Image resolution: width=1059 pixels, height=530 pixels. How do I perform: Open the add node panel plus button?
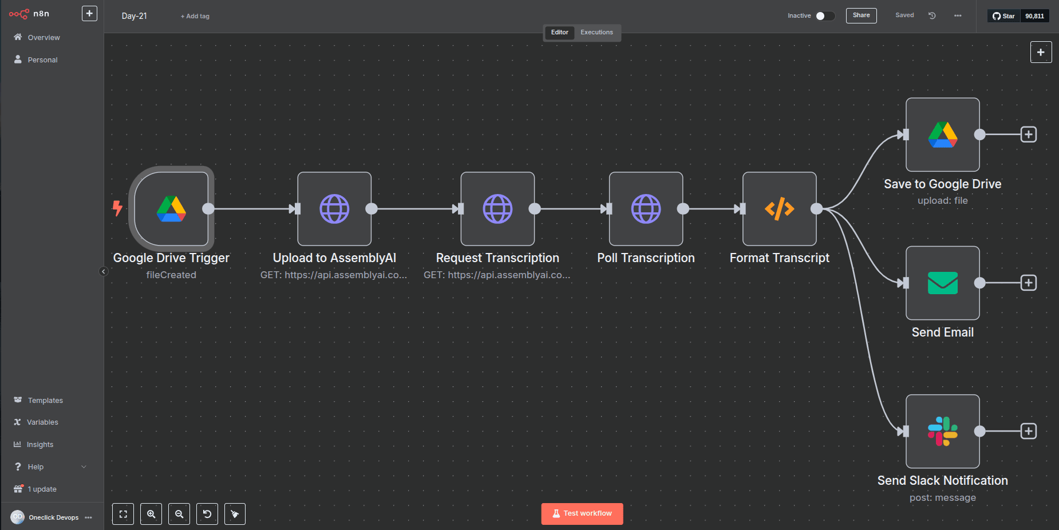(x=1041, y=52)
